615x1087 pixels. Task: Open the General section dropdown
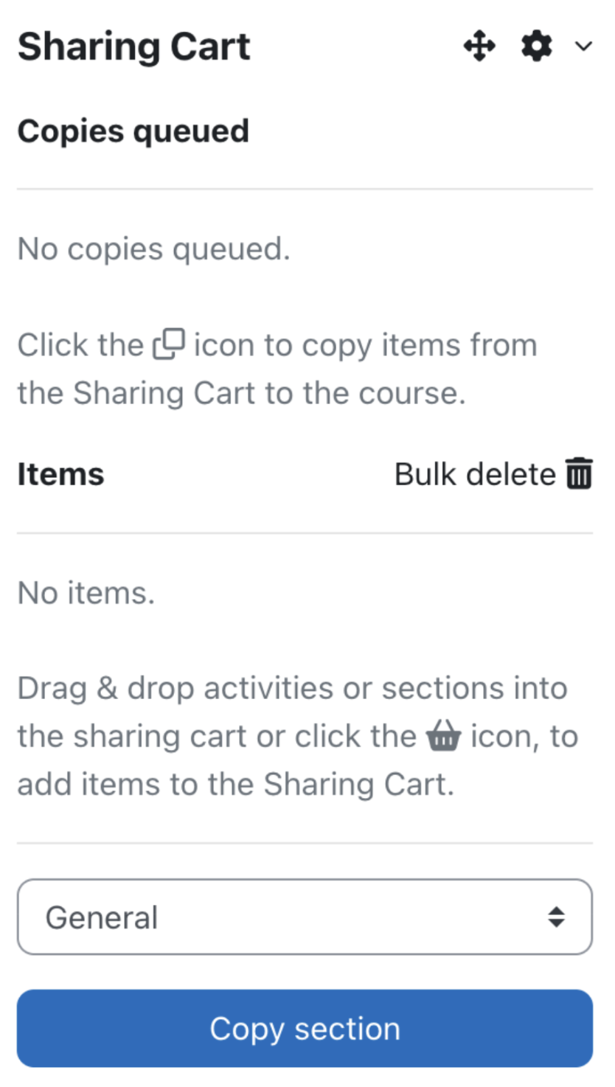pyautogui.click(x=305, y=916)
